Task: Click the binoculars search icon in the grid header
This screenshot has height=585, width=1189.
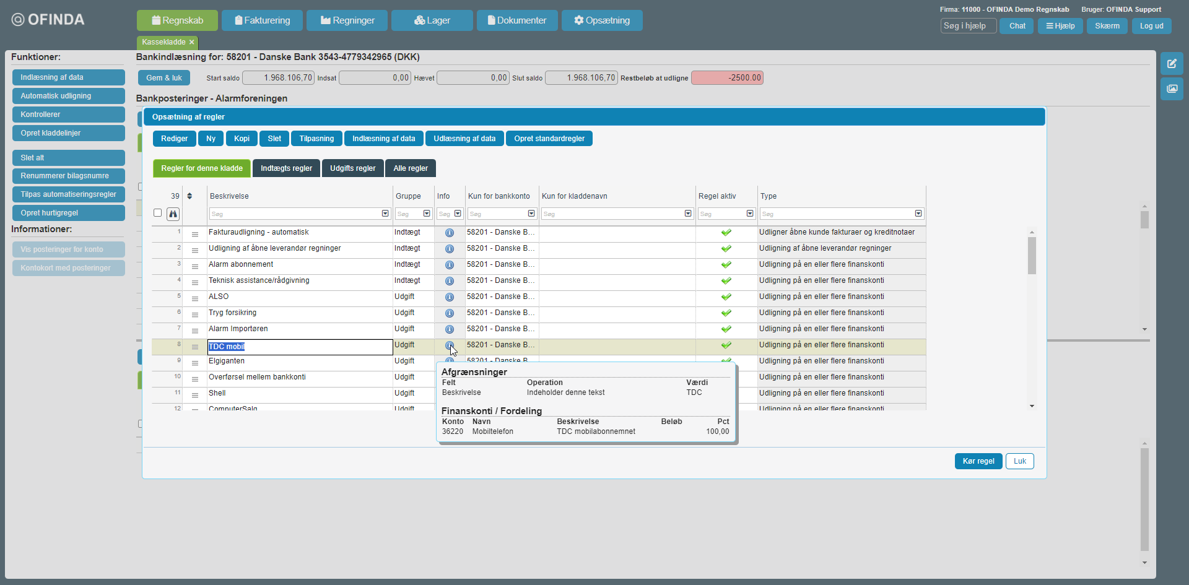Action: tap(173, 214)
